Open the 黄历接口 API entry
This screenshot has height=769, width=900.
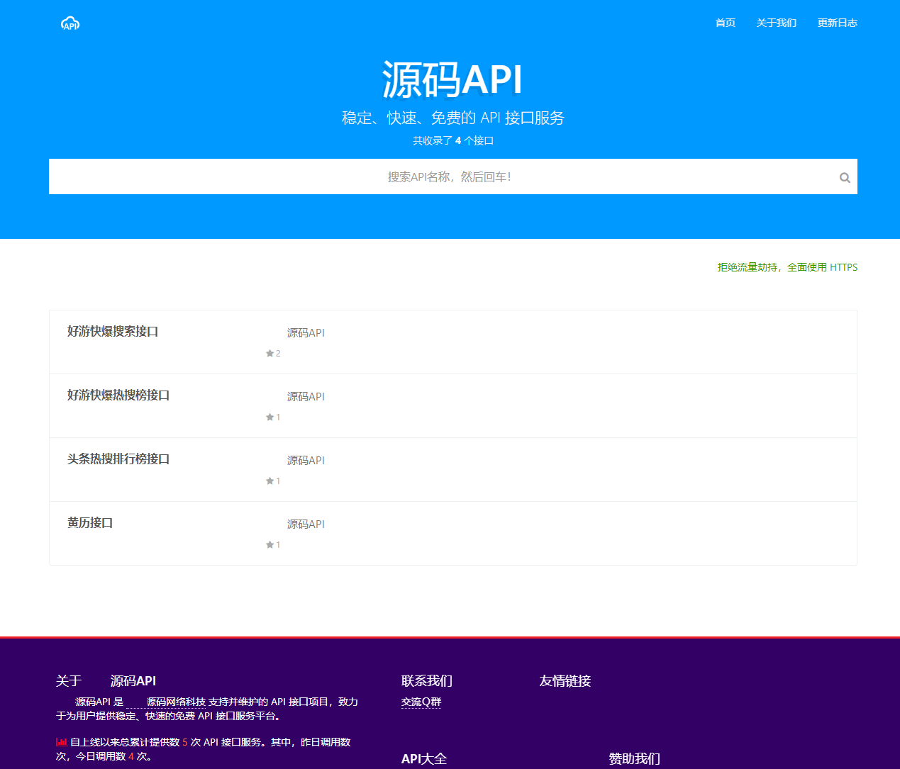tap(89, 522)
